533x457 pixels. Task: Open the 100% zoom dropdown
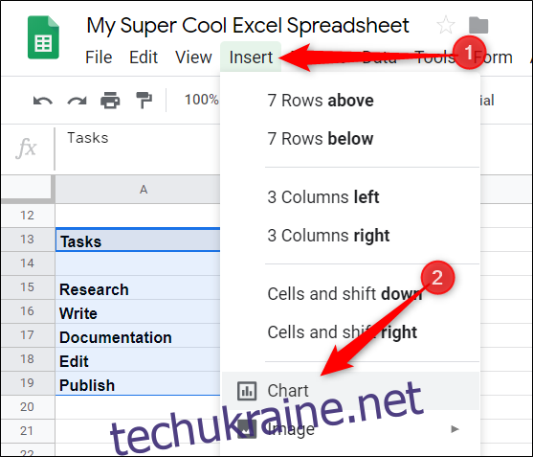[201, 100]
